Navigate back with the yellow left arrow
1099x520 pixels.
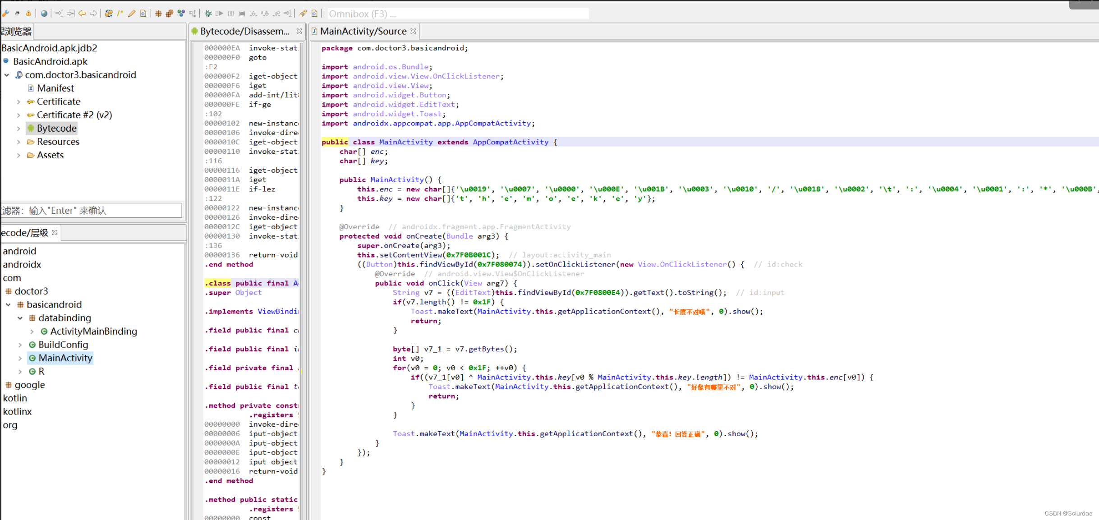click(x=82, y=14)
